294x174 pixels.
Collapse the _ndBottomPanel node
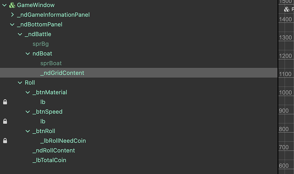(x=13, y=25)
